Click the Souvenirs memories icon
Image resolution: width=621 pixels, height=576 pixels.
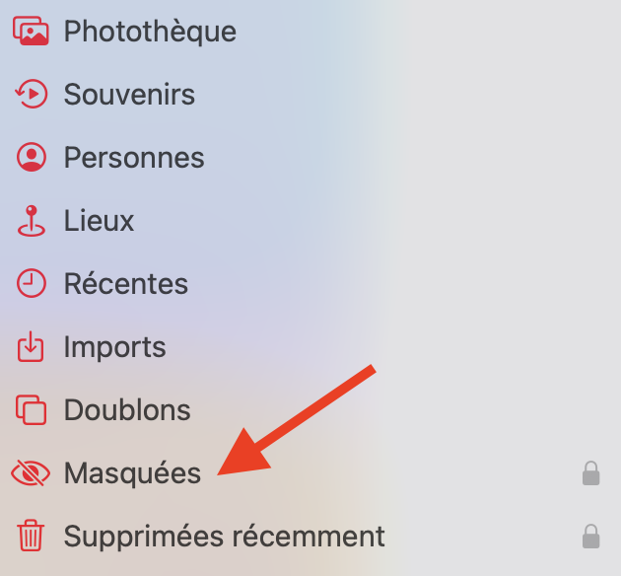click(32, 95)
